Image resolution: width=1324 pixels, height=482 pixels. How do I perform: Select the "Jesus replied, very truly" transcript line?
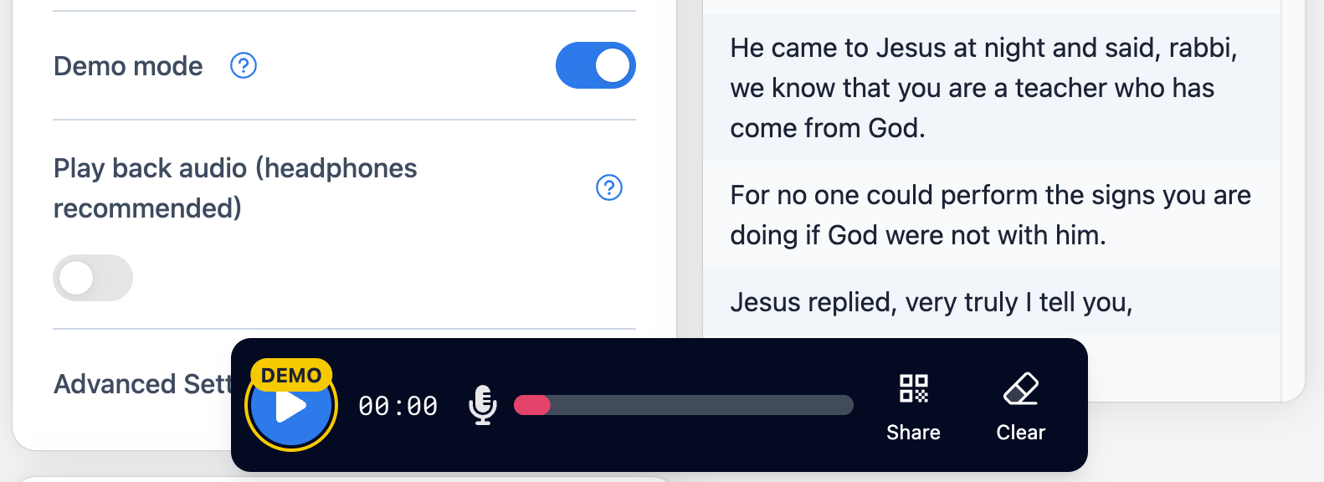coord(931,302)
